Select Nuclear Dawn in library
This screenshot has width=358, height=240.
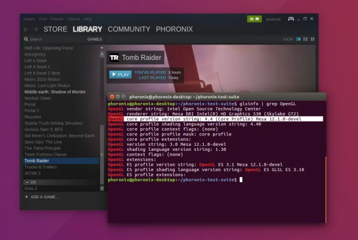pos(37,98)
